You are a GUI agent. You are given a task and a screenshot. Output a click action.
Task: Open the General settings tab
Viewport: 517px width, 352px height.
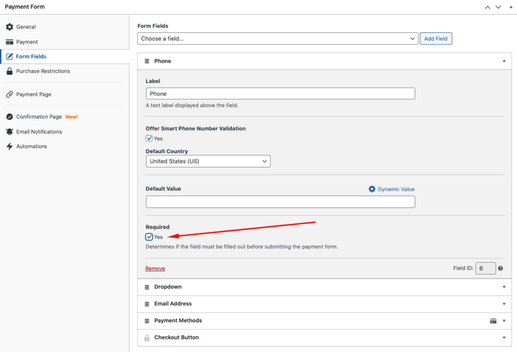pos(26,27)
